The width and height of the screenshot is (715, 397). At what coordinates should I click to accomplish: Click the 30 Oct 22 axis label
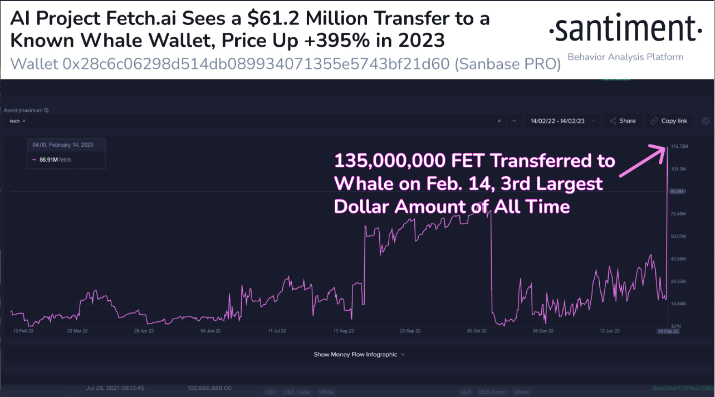(477, 331)
